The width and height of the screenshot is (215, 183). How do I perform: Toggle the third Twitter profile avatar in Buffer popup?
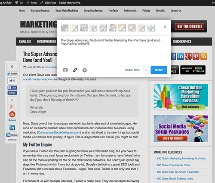click(84, 27)
